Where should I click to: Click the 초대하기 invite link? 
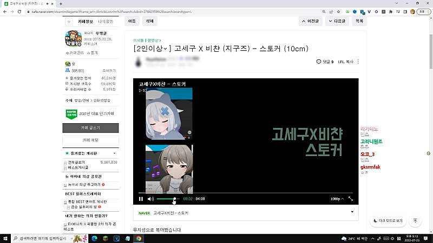tap(109, 71)
